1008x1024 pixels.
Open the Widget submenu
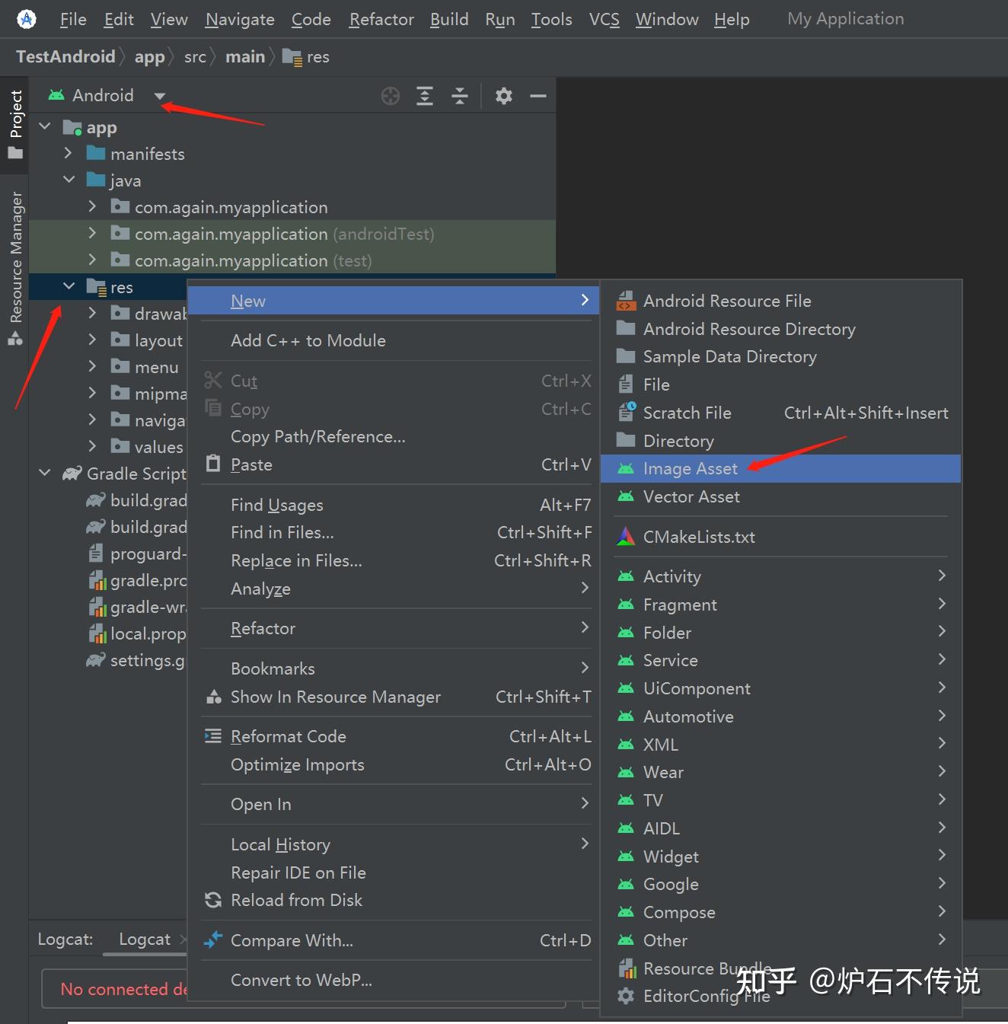click(780, 857)
